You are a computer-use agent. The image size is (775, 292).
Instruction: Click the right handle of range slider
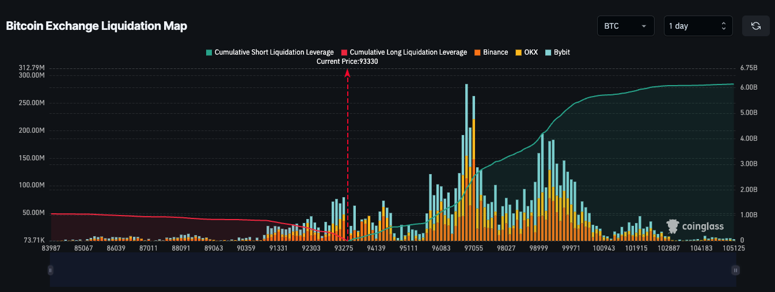tap(735, 270)
